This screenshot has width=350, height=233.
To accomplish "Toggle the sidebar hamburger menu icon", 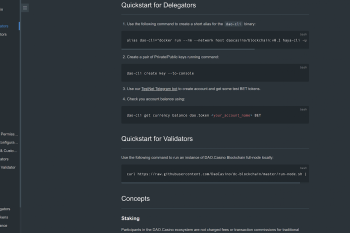I will tap(25, 8).
